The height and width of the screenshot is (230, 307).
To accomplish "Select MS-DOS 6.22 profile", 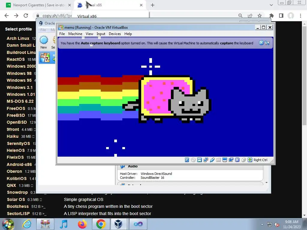I will coord(20,101).
